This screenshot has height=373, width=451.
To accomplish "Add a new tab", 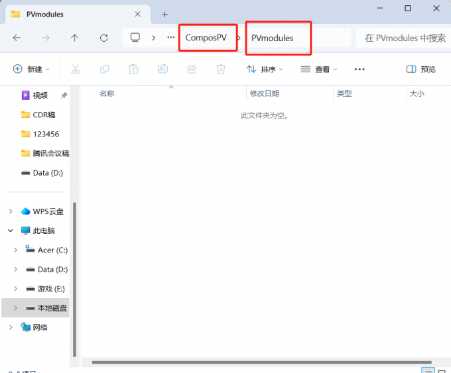I will coord(164,15).
